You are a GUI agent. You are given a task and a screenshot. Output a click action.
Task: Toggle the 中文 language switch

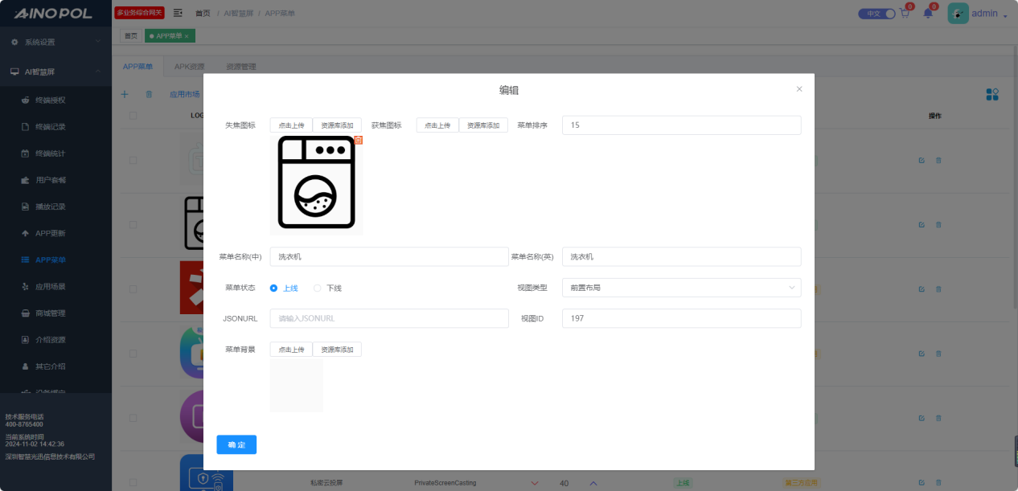pyautogui.click(x=876, y=14)
